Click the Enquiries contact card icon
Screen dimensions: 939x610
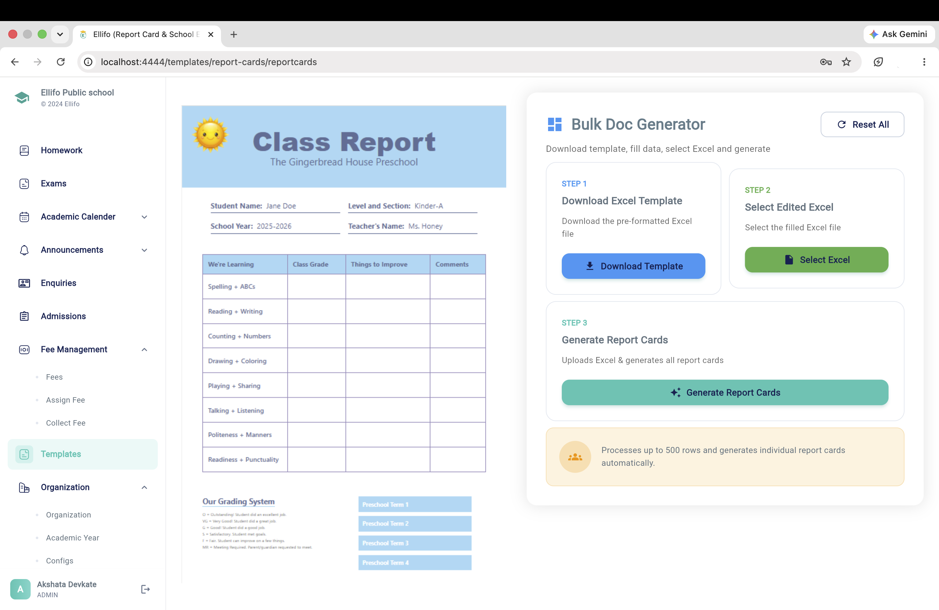pyautogui.click(x=24, y=283)
